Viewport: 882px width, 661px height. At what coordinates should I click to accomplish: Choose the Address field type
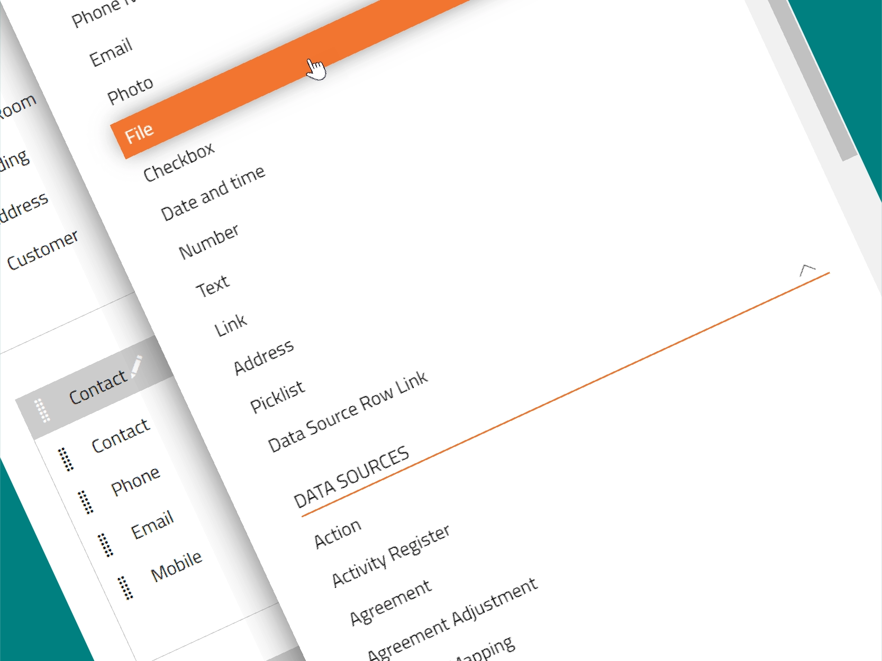pyautogui.click(x=263, y=357)
